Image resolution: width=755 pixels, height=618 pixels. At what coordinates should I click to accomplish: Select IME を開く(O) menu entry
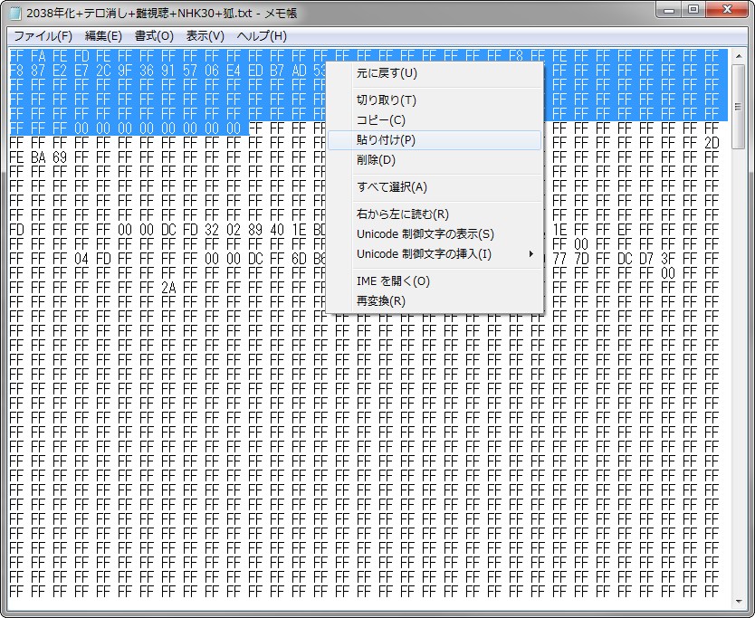click(x=394, y=281)
